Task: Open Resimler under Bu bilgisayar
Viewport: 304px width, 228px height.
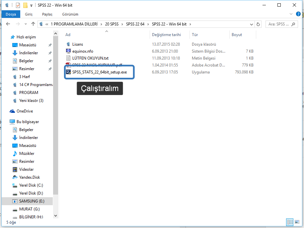Action: [27, 161]
